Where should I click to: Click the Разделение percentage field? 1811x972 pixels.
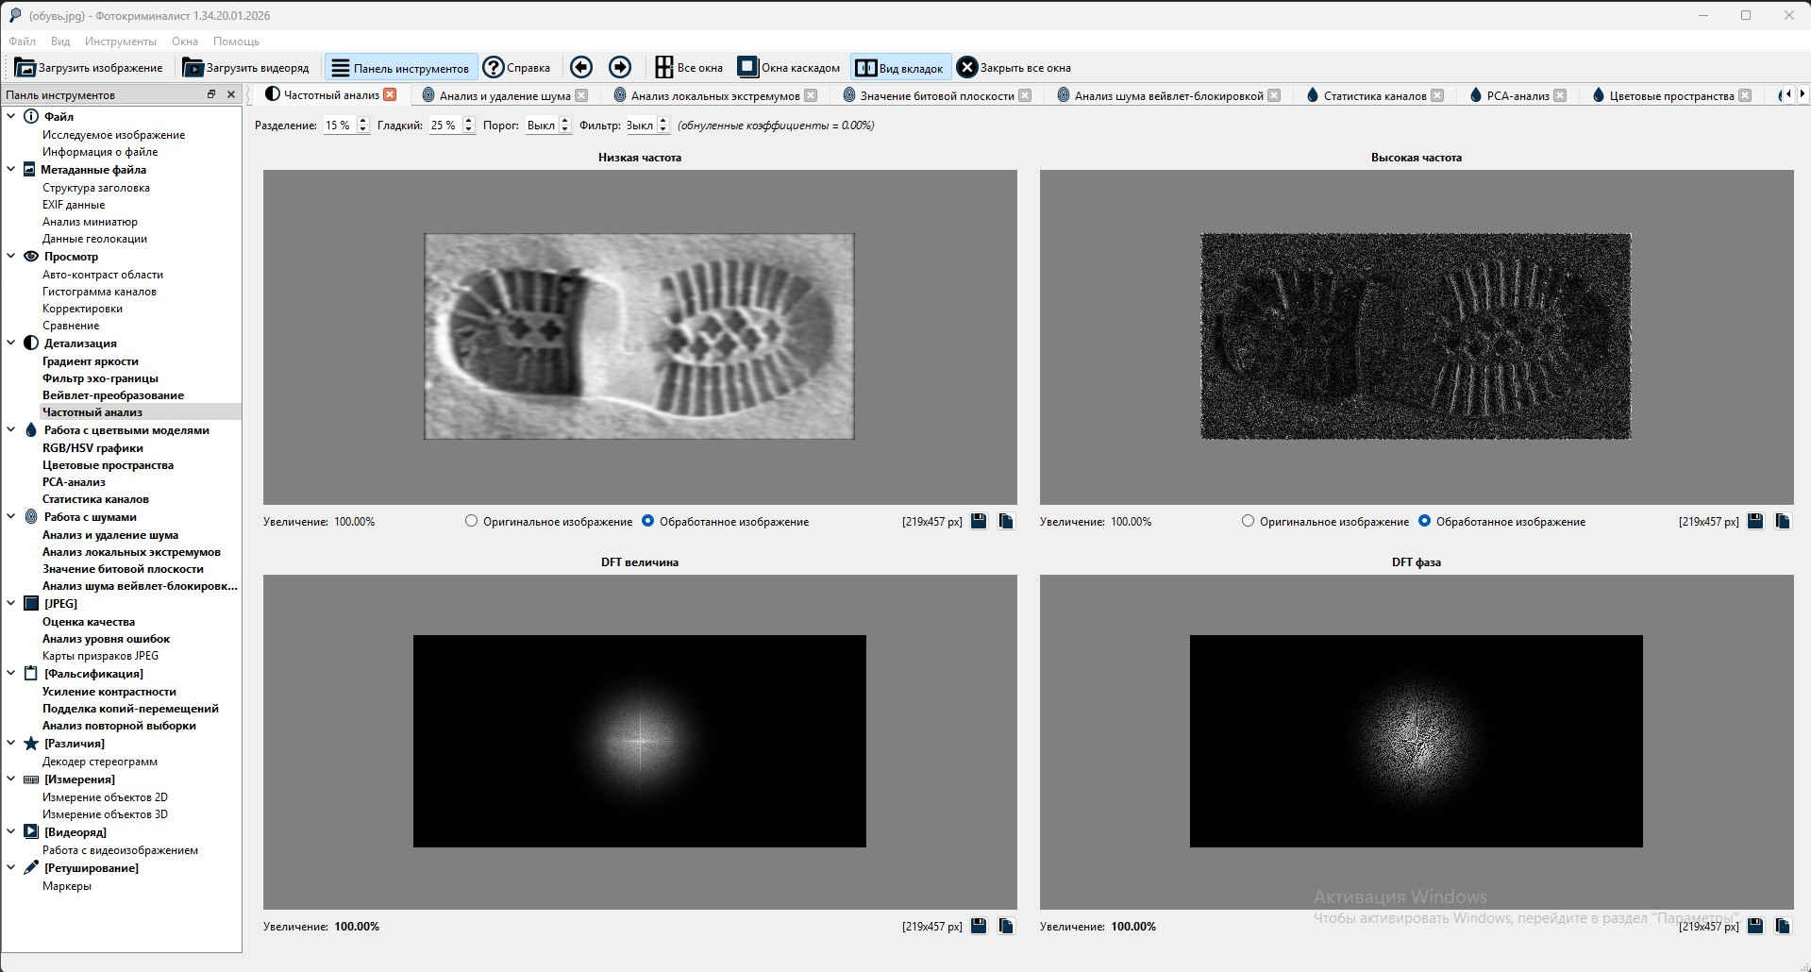click(338, 126)
